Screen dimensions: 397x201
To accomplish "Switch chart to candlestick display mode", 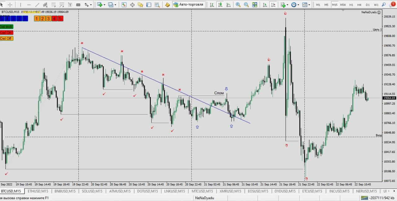I will click(220, 5).
